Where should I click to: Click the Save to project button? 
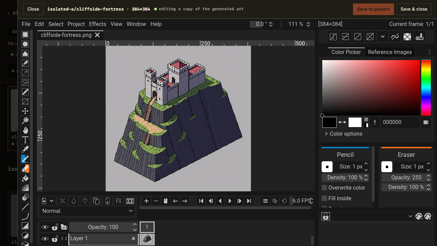[373, 9]
